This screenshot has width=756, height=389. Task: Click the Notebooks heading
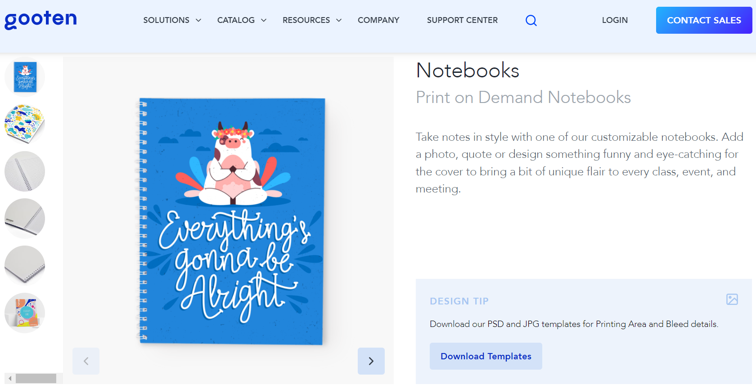468,71
